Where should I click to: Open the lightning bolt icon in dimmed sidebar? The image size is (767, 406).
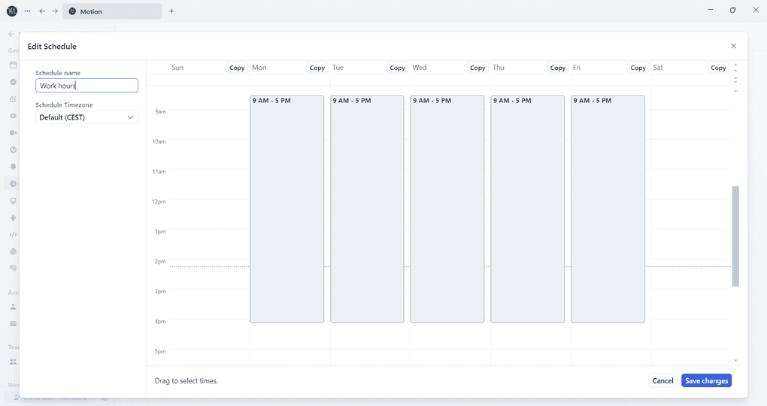14,218
